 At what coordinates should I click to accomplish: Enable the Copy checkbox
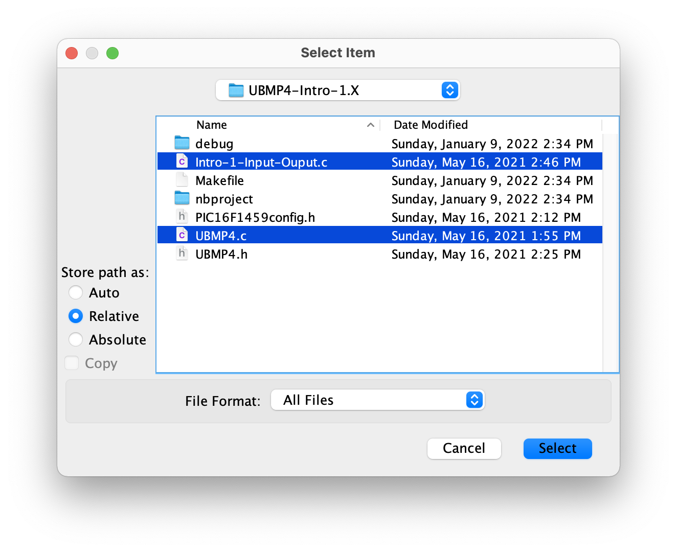72,363
